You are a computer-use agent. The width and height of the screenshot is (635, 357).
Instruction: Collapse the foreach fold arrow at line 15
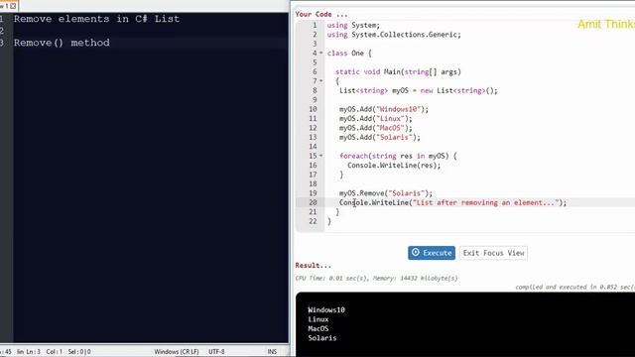click(321, 156)
